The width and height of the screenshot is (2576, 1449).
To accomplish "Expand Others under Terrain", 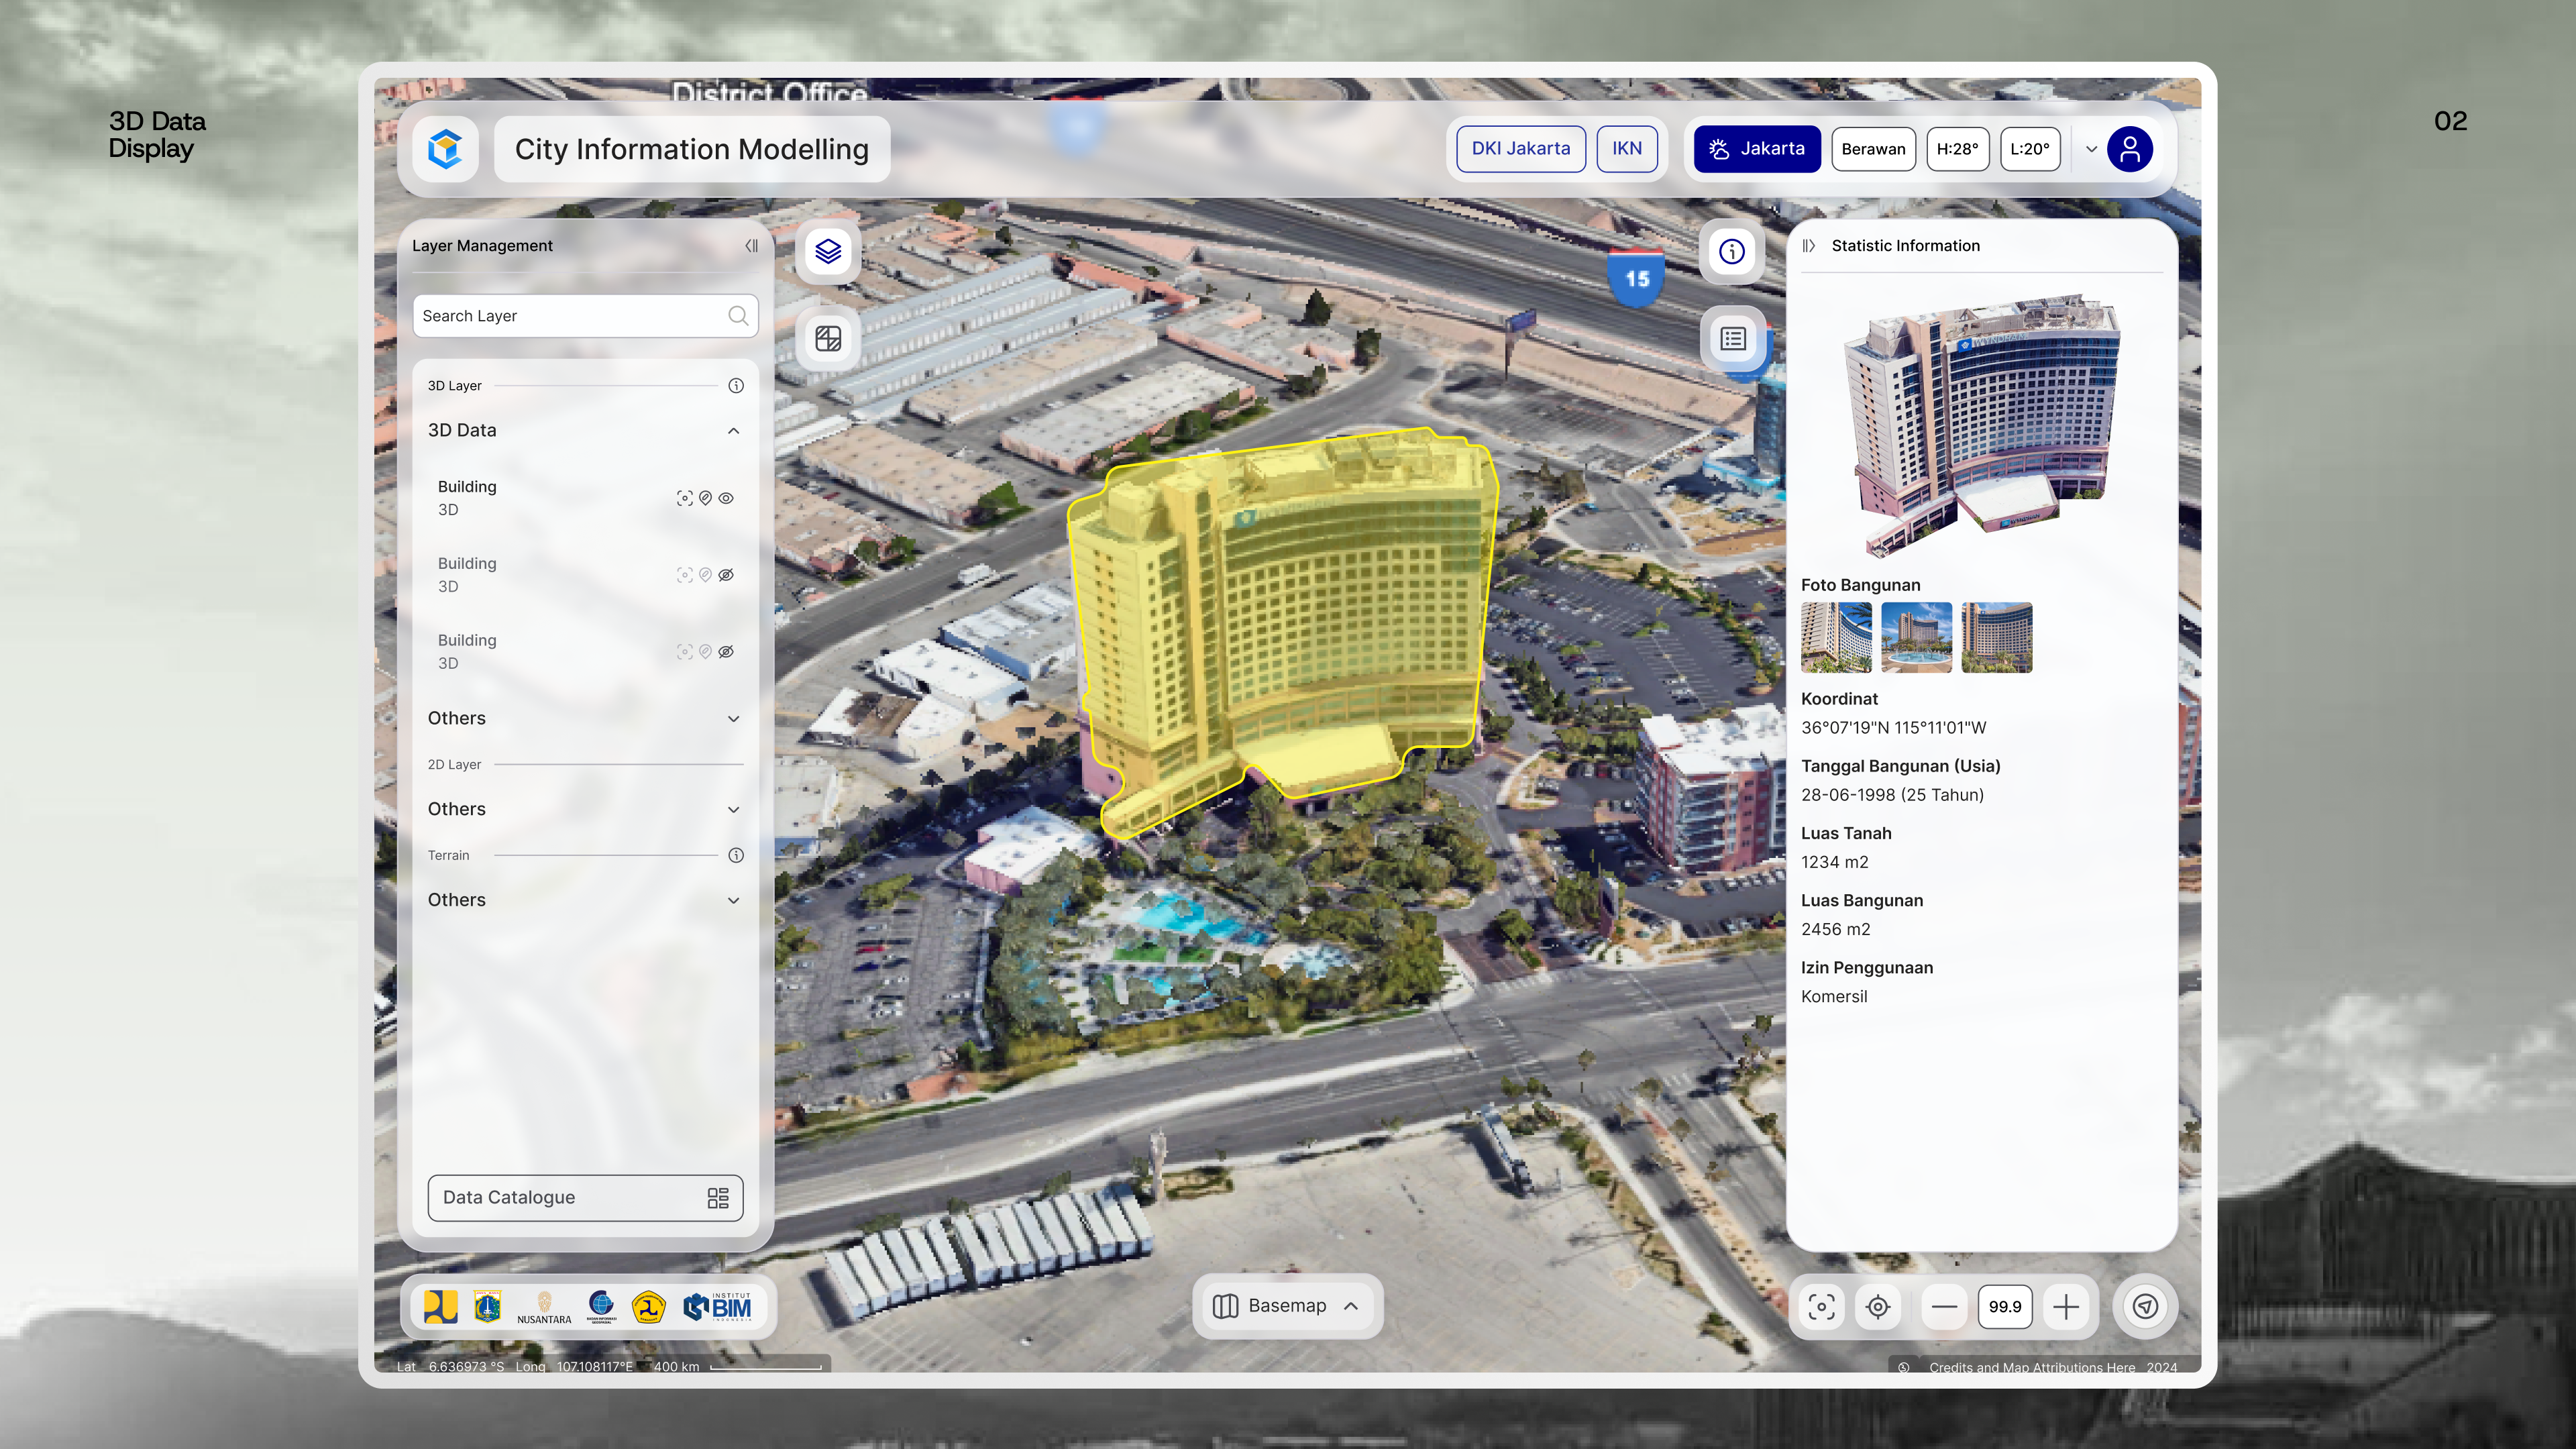I will (x=733, y=900).
